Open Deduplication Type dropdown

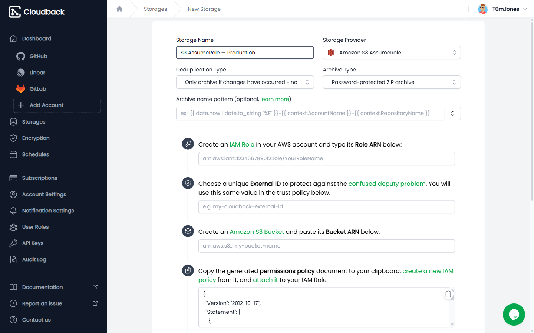tap(245, 82)
